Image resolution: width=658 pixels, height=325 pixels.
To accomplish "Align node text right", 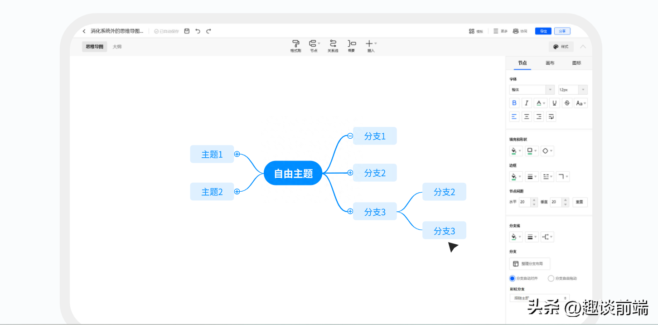I will tap(539, 116).
